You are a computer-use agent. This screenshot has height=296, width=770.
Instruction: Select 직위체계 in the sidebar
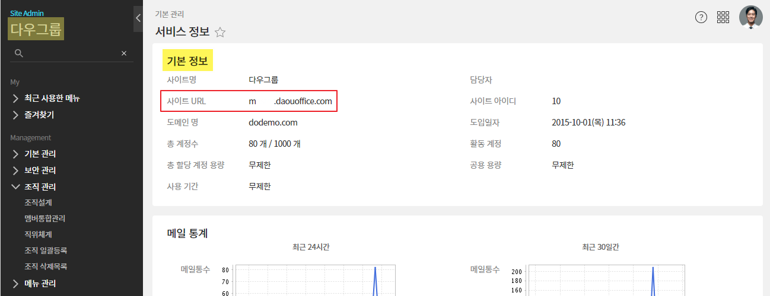[x=39, y=234]
